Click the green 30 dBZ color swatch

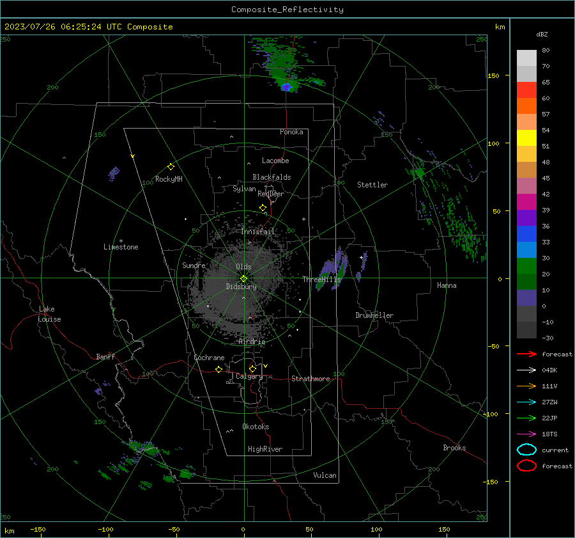[x=526, y=265]
